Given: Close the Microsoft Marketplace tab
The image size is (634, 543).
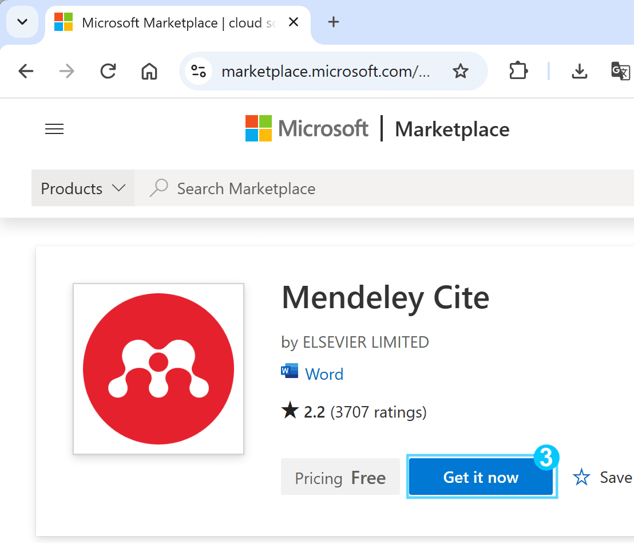Looking at the screenshot, I should pyautogui.click(x=294, y=22).
